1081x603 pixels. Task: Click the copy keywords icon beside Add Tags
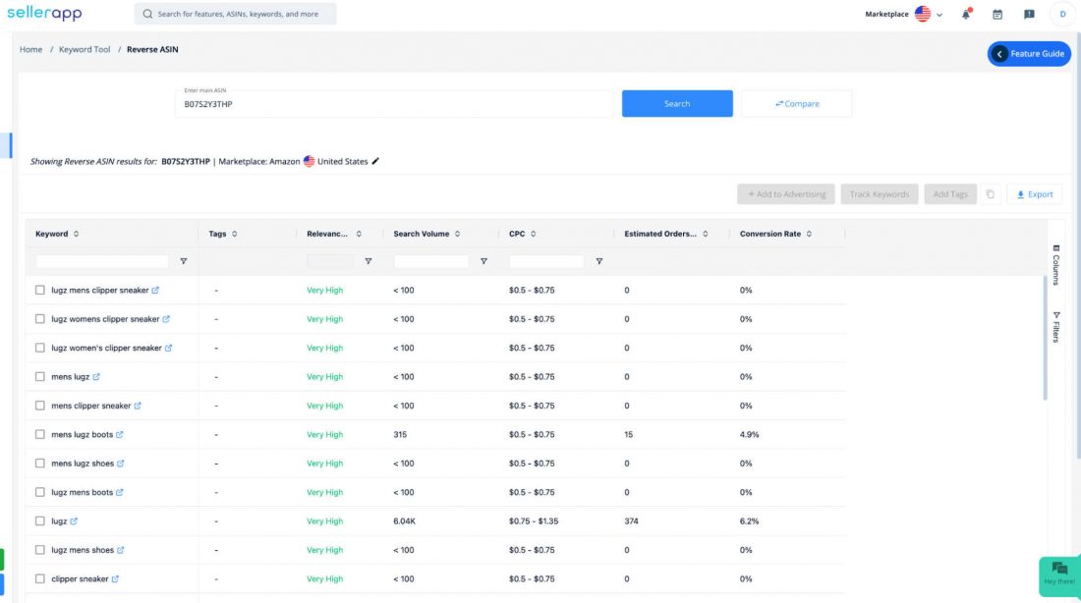coord(991,194)
